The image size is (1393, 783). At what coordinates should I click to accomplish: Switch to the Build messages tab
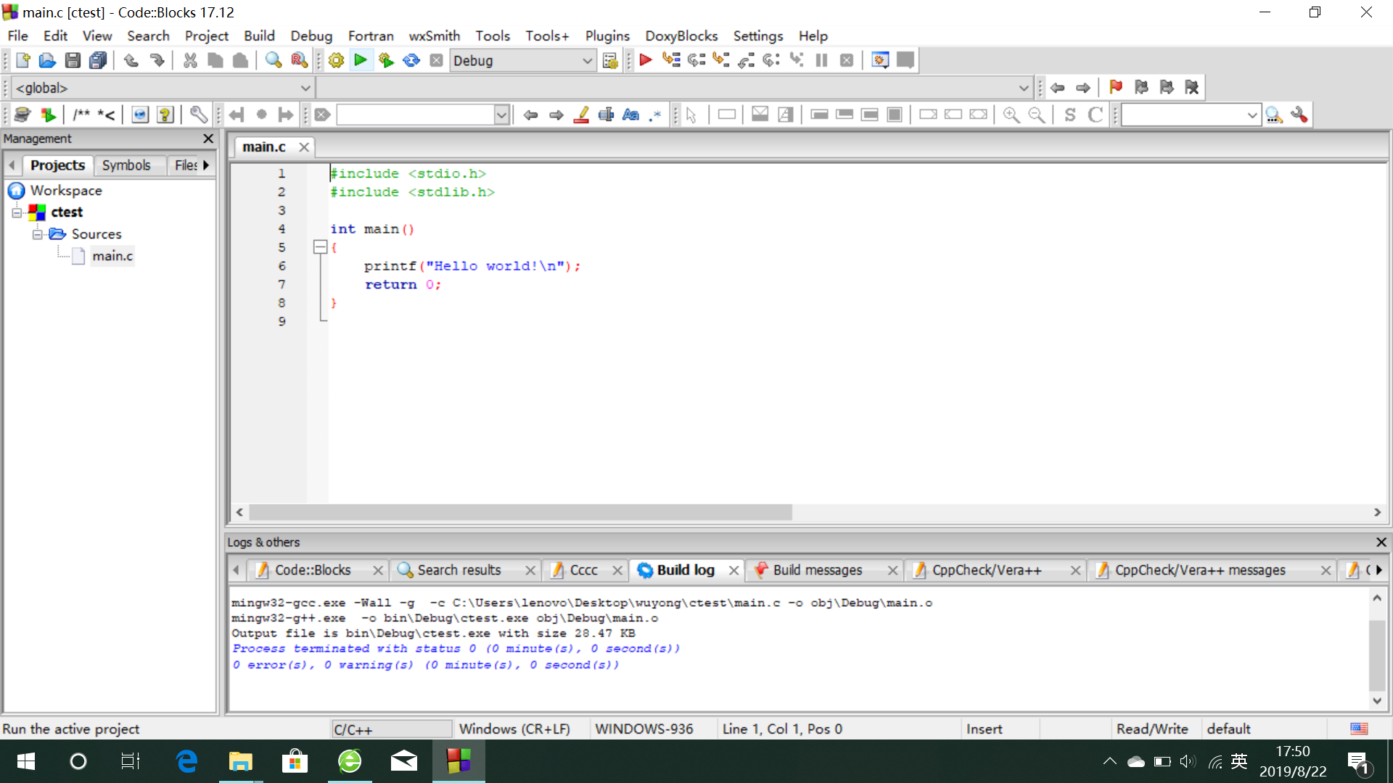tap(818, 571)
